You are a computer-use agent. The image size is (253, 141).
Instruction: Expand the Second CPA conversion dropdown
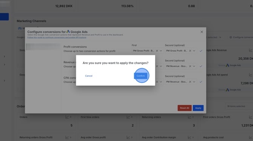(x=194, y=82)
